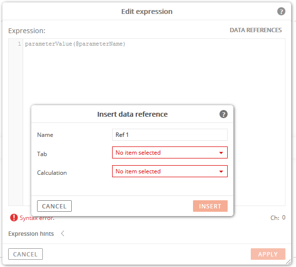Viewport: 296px width, 267px height.
Task: Click the Syntax error message text
Action: click(37, 218)
